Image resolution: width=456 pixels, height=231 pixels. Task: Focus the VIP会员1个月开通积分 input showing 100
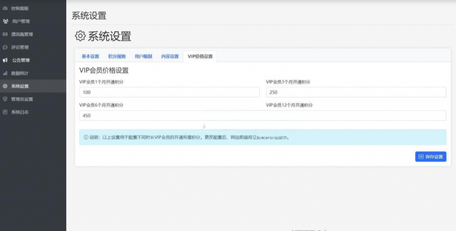(x=169, y=92)
